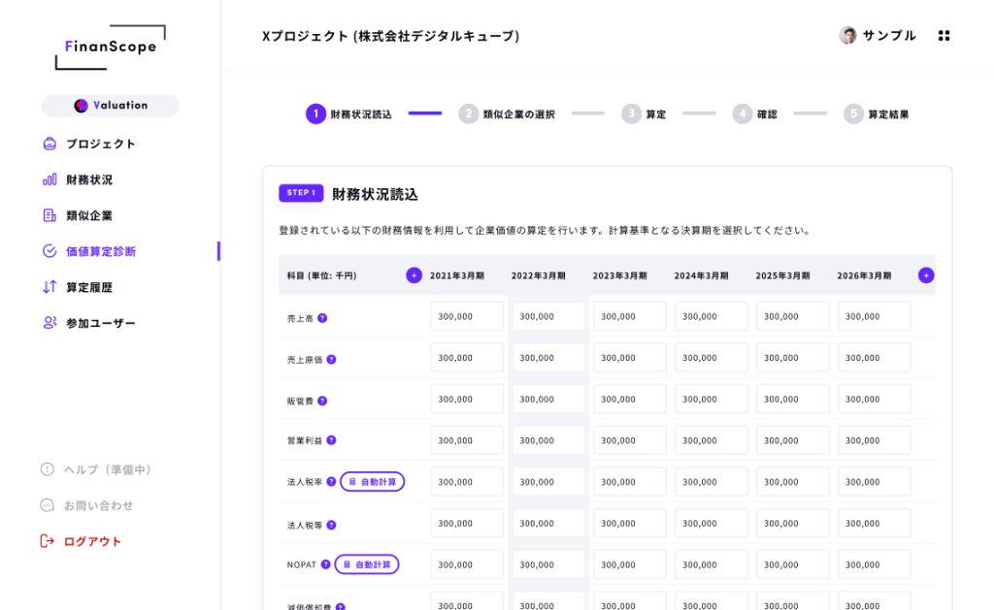Open the grid apps menu icon
994x610 pixels.
[944, 36]
